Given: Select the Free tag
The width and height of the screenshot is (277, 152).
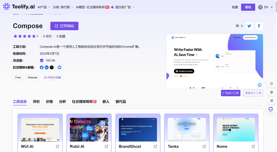Looking at the screenshot, I should (18, 78).
